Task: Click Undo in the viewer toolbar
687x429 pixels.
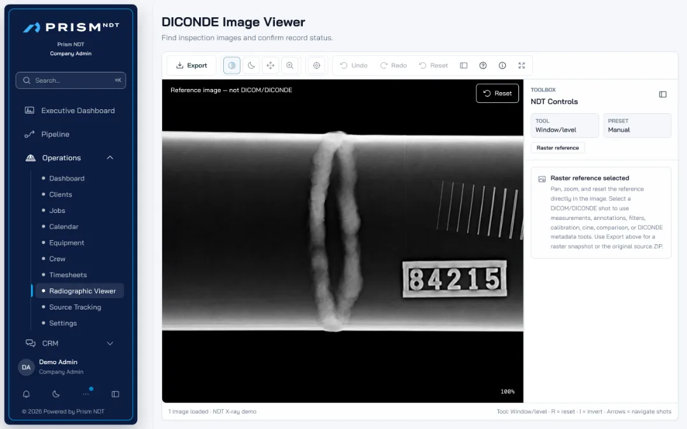Action: click(x=354, y=65)
